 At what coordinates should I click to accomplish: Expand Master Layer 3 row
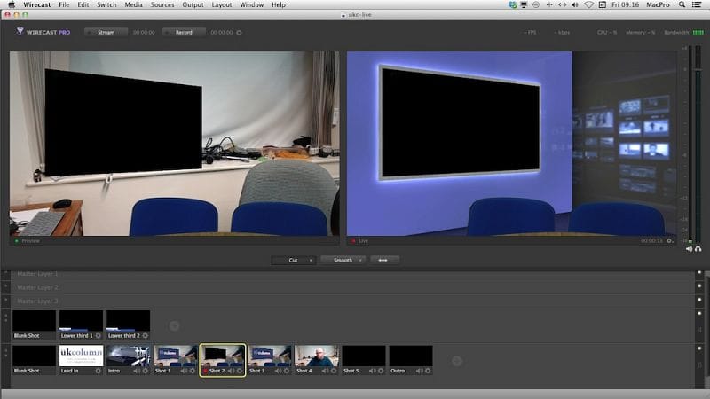click(6, 300)
